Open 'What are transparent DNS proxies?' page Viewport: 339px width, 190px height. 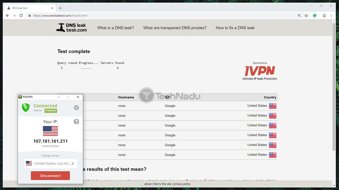[x=175, y=28]
